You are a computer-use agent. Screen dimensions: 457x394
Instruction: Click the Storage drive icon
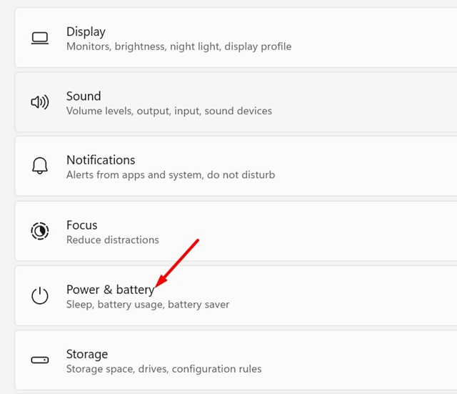coord(40,360)
